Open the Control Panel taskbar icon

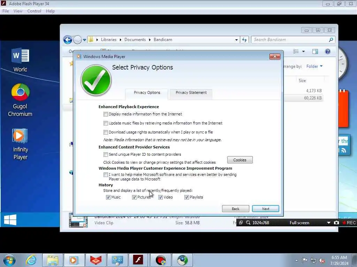[x=117, y=260]
